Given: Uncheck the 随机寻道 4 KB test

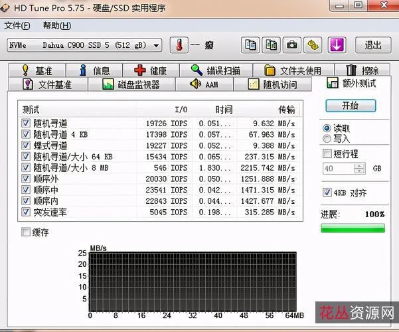Looking at the screenshot, I should pyautogui.click(x=26, y=134).
